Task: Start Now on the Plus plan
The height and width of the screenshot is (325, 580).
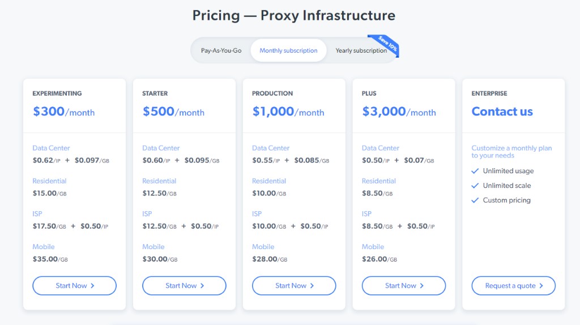Action: click(403, 285)
